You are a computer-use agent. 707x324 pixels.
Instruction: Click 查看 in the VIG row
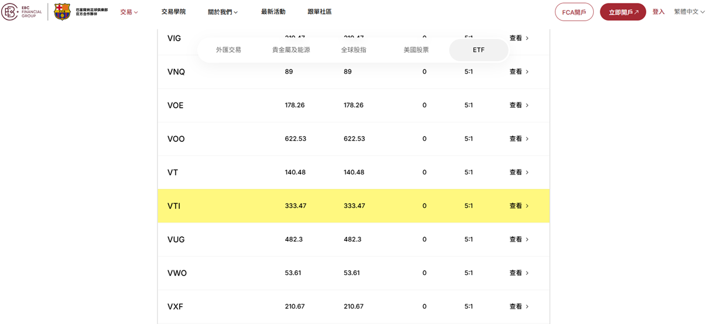tap(519, 38)
